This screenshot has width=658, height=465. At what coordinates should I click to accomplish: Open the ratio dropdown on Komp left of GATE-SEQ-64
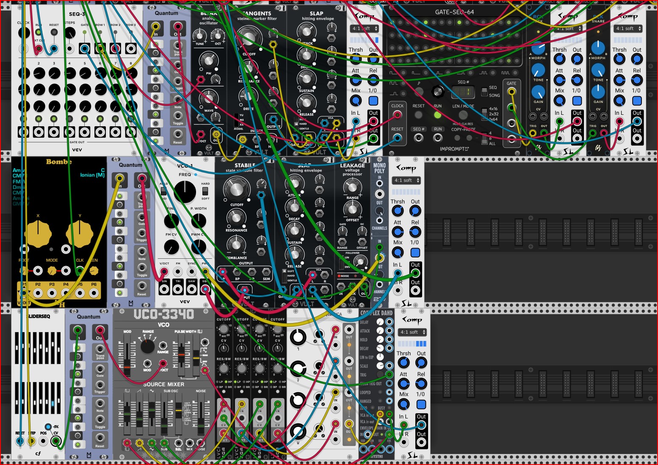pos(365,29)
